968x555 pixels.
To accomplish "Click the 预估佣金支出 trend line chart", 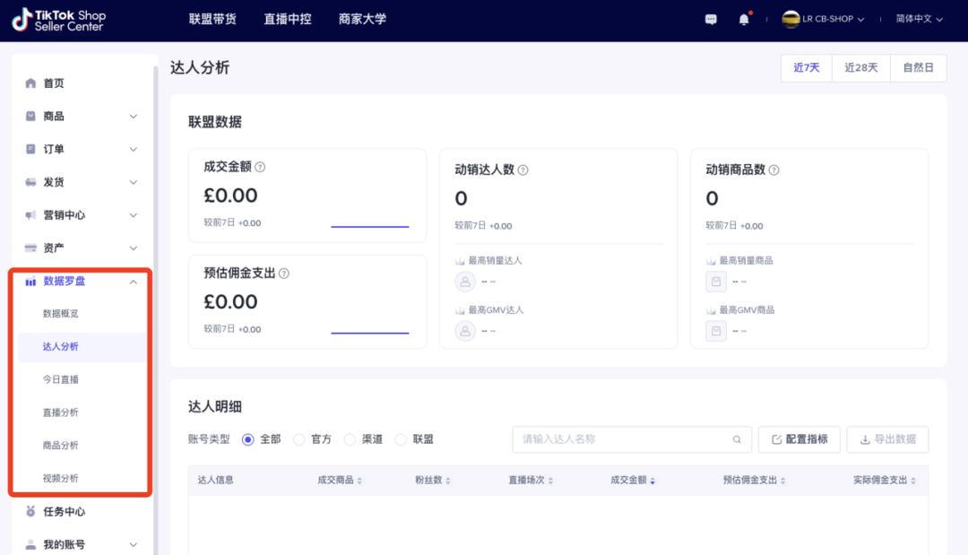I will (370, 333).
